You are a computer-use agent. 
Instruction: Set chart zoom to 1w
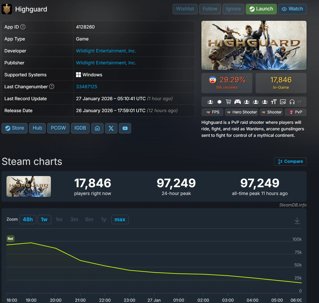pyautogui.click(x=44, y=219)
